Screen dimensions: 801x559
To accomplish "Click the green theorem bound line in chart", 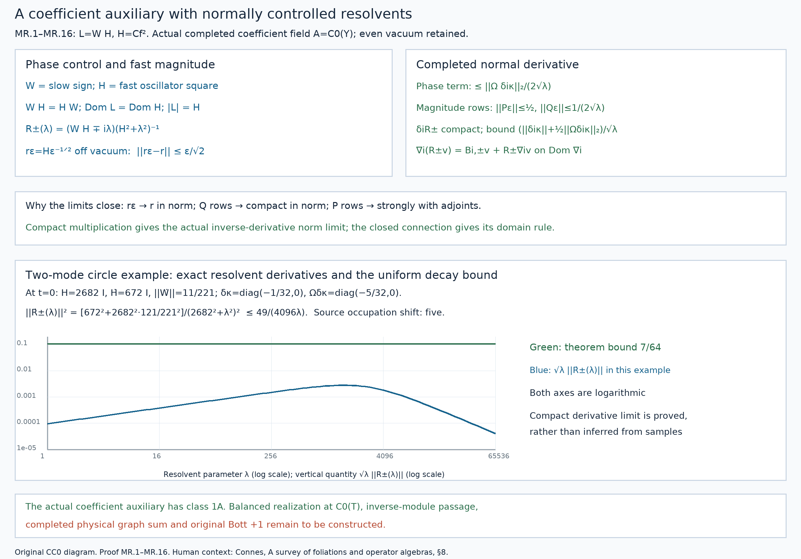I will click(271, 344).
